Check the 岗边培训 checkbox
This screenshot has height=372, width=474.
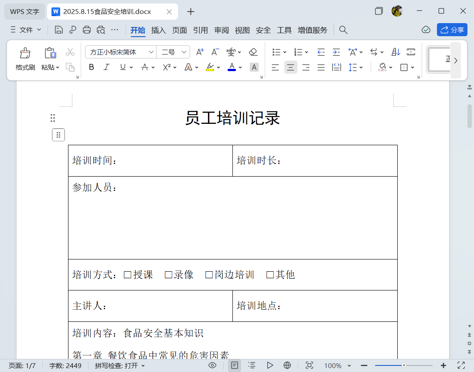(209, 275)
